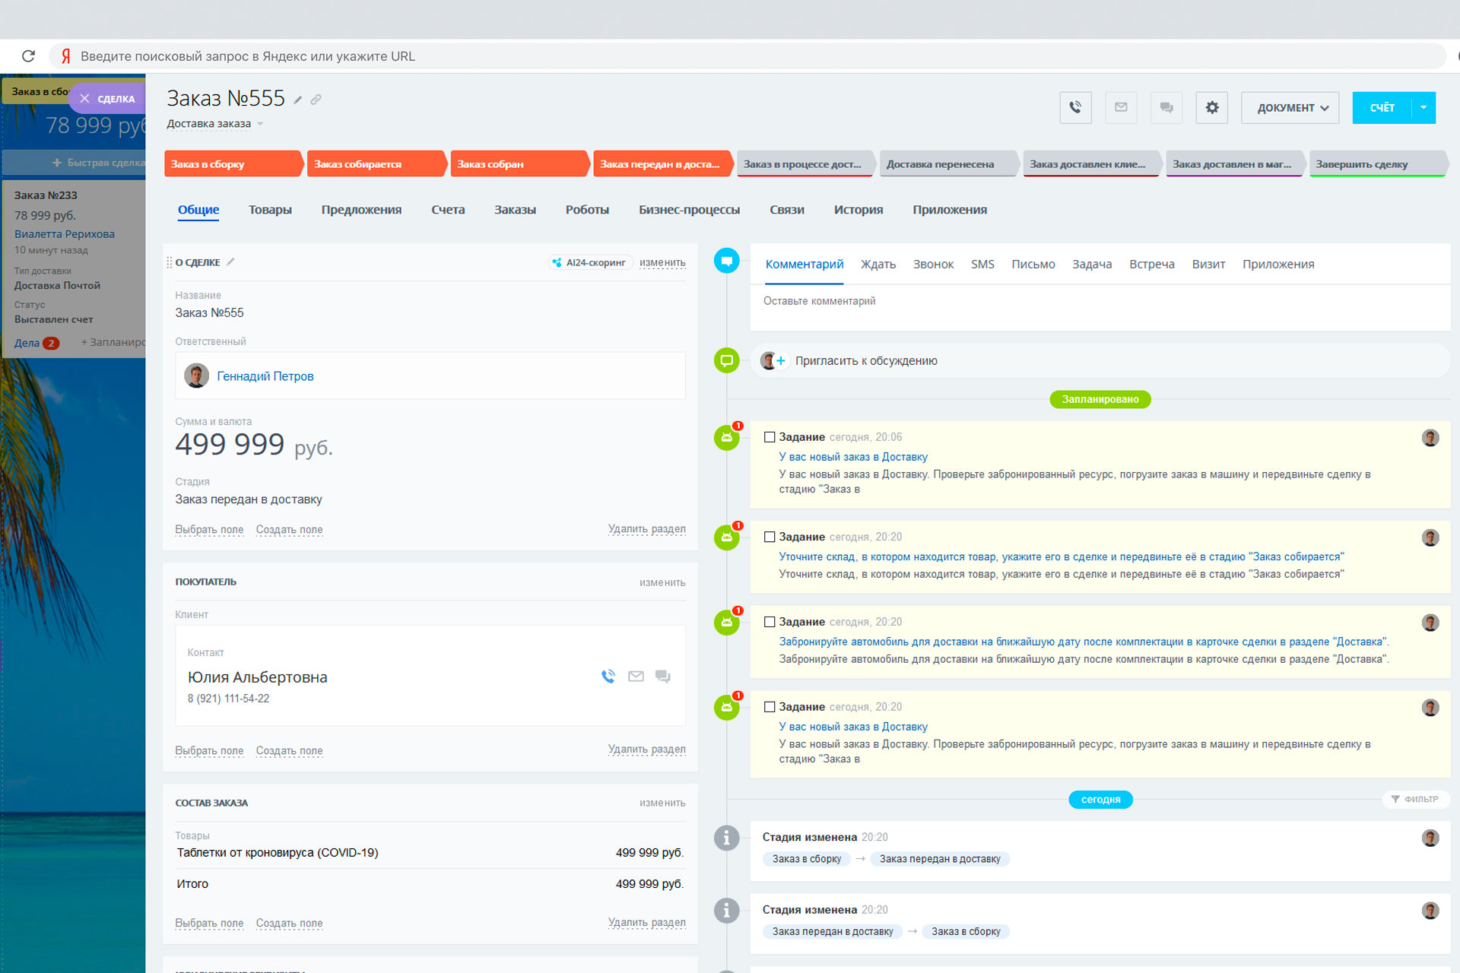Check the Задание about Уточните склад
1460x973 pixels.
(770, 537)
